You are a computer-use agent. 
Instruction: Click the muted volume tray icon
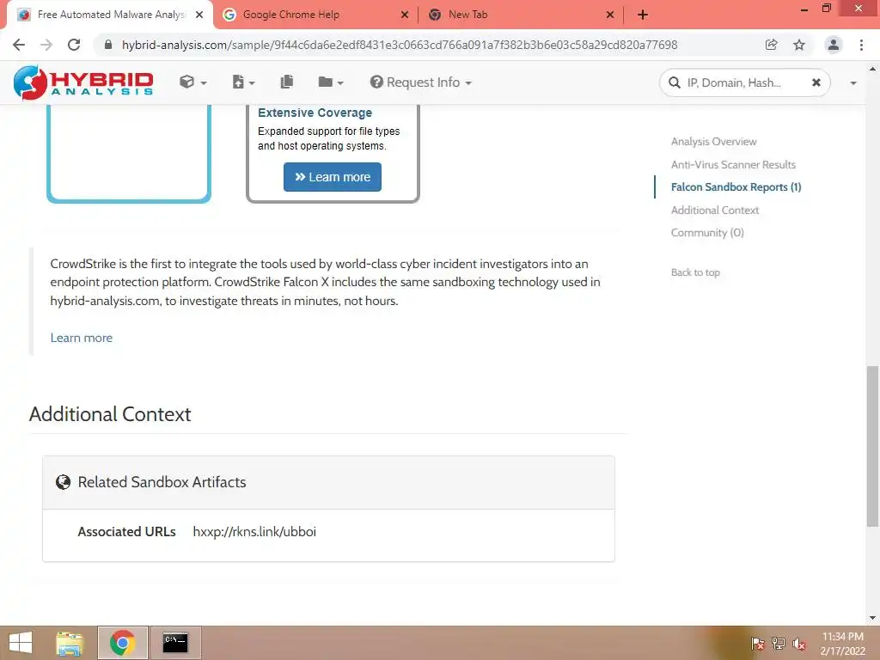click(798, 644)
